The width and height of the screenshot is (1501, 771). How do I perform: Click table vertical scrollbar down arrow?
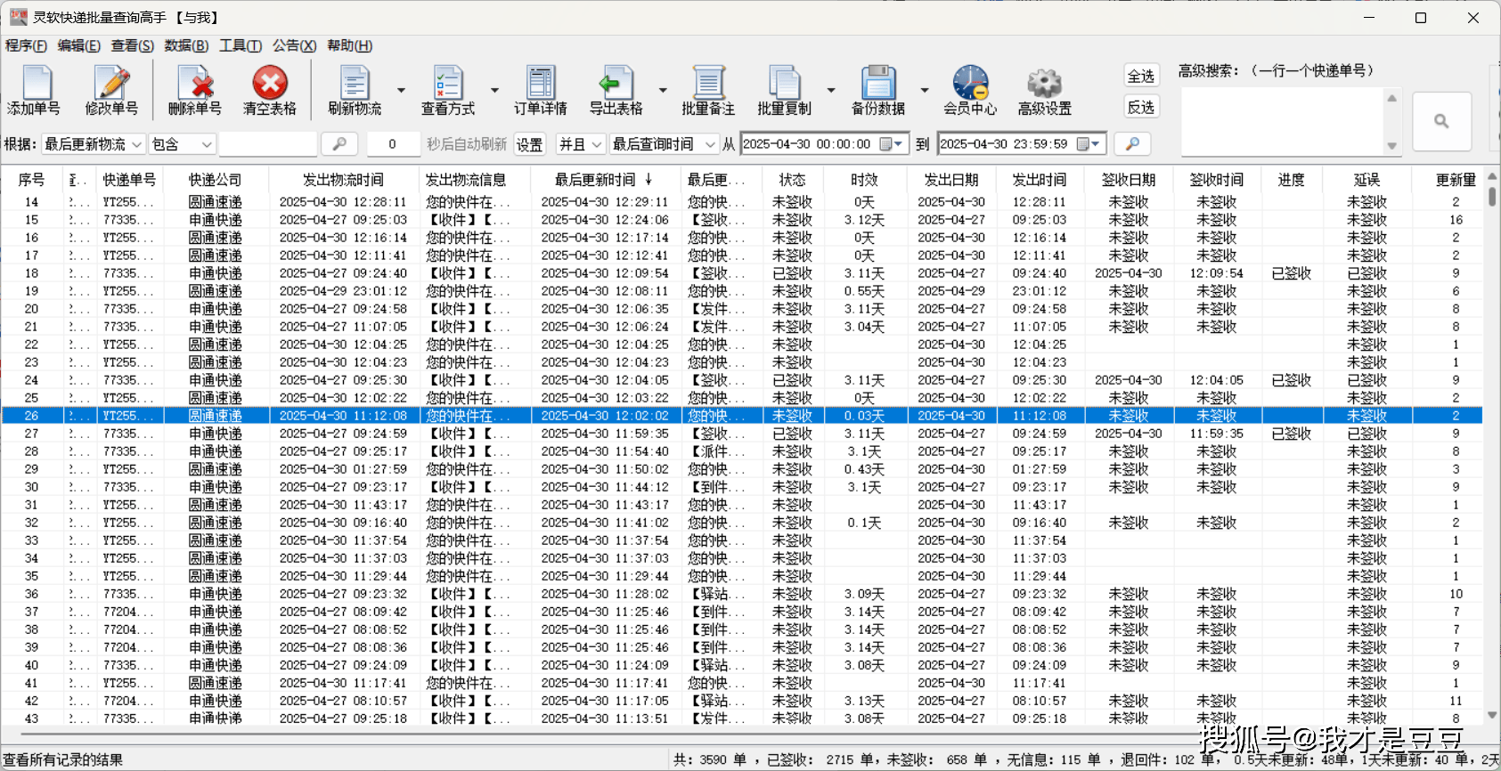[1492, 714]
